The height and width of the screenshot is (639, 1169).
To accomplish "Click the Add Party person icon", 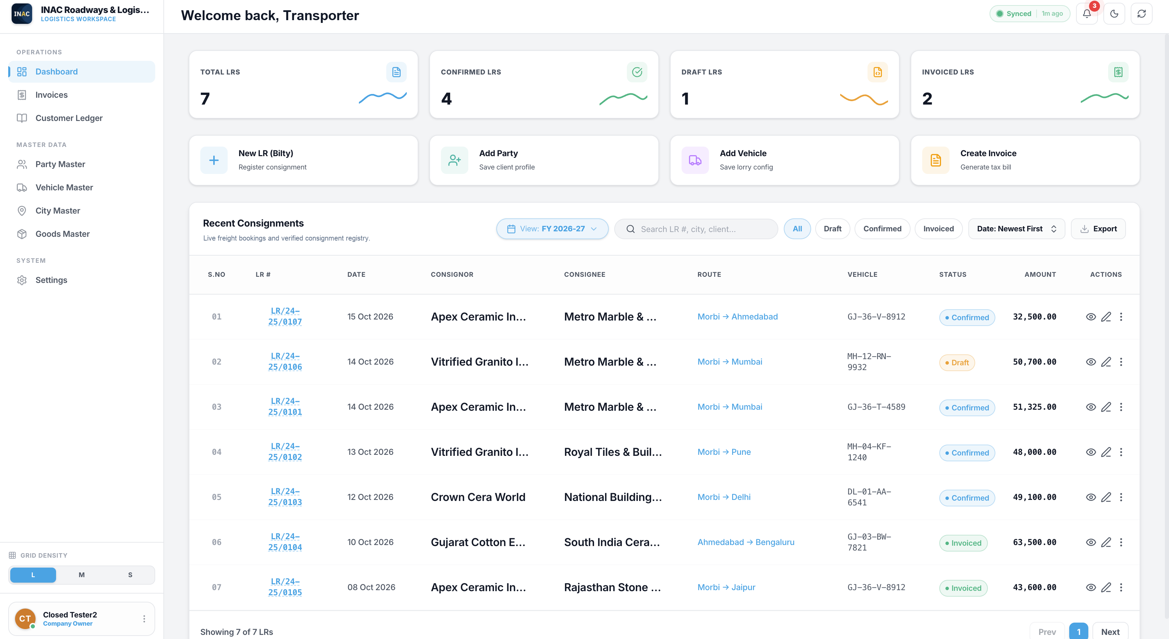I will [454, 160].
